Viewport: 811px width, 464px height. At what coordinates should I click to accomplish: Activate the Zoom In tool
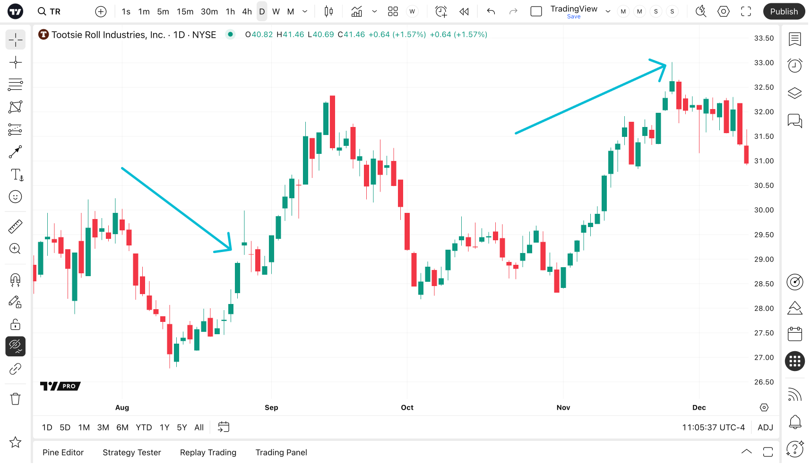click(16, 249)
